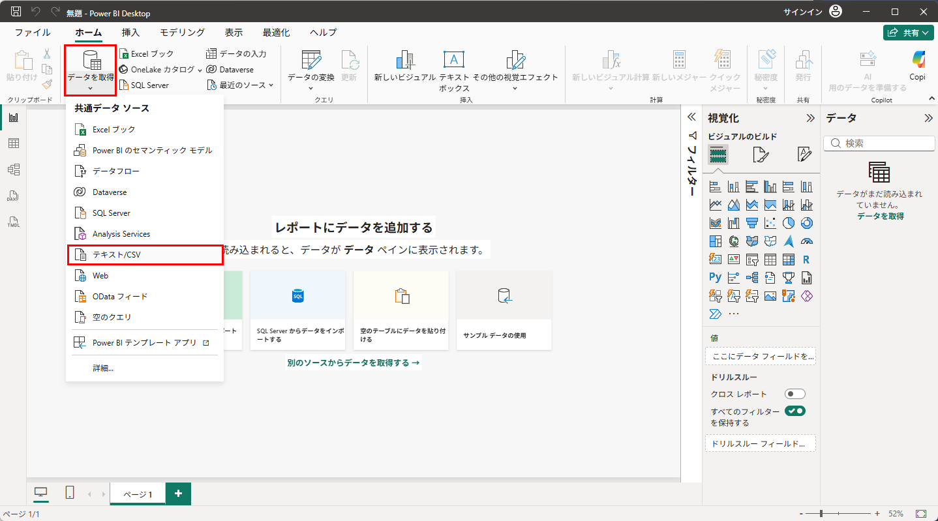Select the pie chart visual

click(788, 223)
